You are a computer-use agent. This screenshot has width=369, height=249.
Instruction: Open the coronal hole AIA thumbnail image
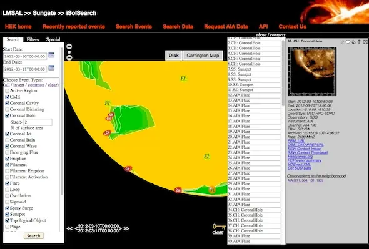(x=312, y=72)
